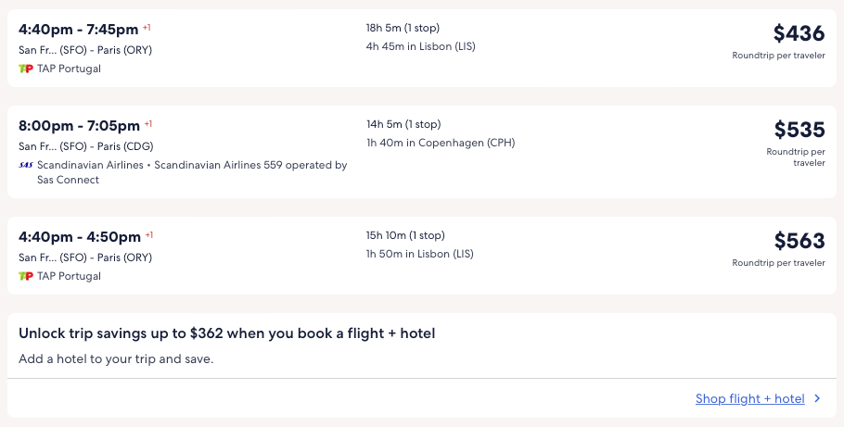Click Unlock trip savings up to $362 heading

226,333
